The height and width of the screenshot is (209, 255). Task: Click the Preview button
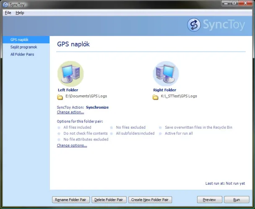209,200
